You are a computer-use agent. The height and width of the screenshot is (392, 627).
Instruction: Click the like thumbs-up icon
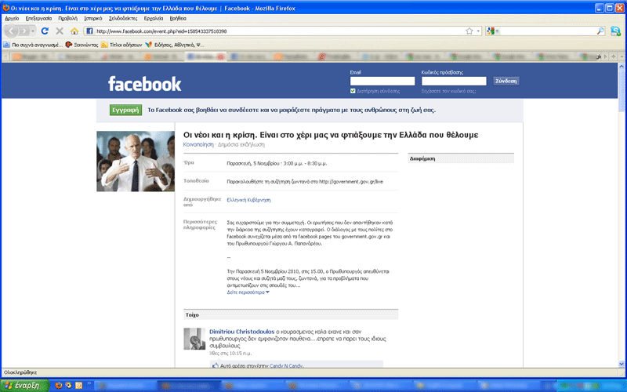click(216, 365)
